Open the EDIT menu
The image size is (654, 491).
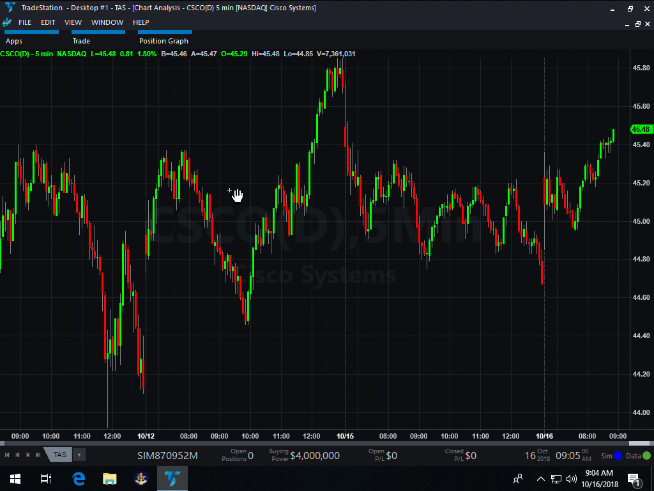click(48, 22)
